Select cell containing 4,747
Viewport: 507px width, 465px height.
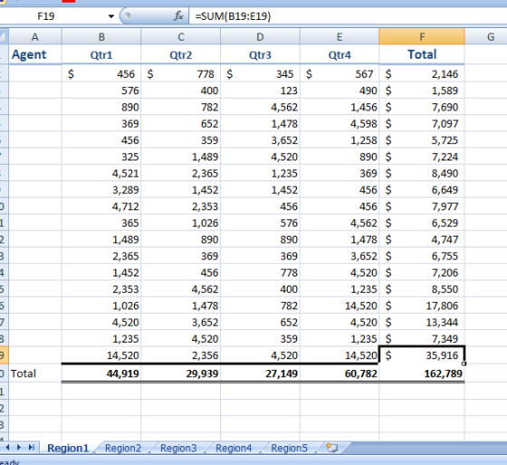422,239
